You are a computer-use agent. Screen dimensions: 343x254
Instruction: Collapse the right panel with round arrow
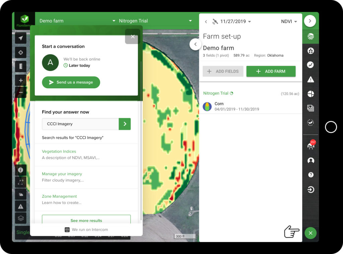pos(310,21)
